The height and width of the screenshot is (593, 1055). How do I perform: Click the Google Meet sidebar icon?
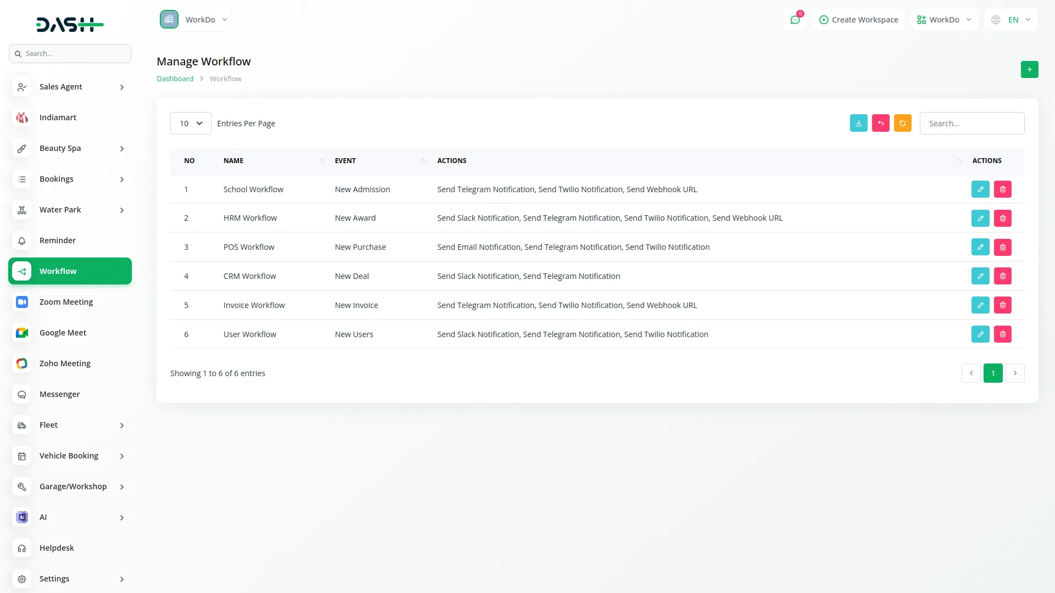pyautogui.click(x=21, y=332)
